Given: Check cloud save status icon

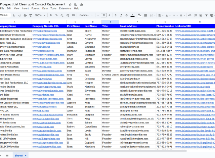Looking at the screenshot, I should (81, 4).
